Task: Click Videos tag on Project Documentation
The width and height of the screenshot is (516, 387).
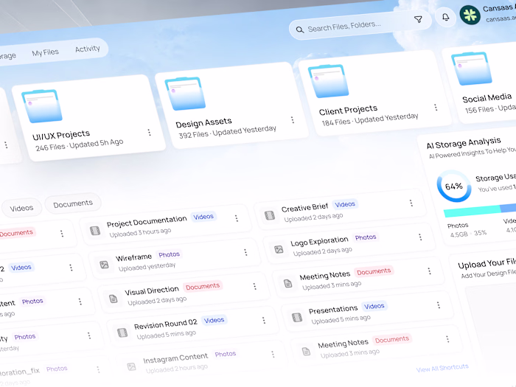Action: click(203, 217)
